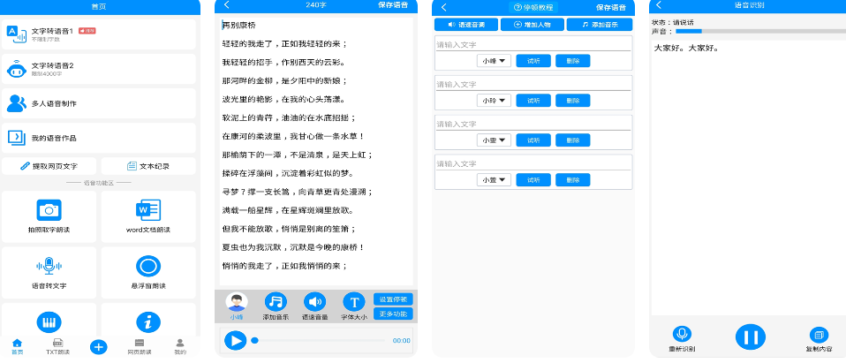Open 悬浮窗朗读 circle icon
The width and height of the screenshot is (846, 363).
(147, 266)
